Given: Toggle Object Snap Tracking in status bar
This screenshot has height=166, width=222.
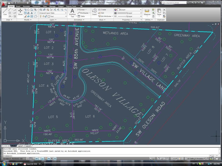Looking at the screenshot, I should 43,159.
